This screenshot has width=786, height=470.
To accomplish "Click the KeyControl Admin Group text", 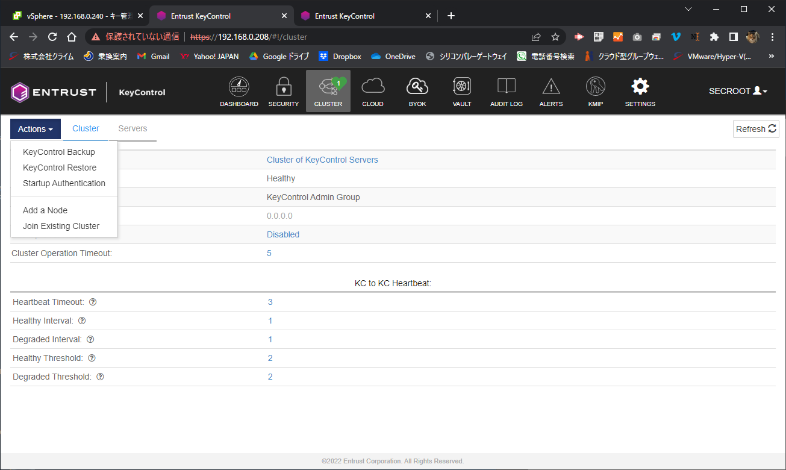I will click(313, 197).
